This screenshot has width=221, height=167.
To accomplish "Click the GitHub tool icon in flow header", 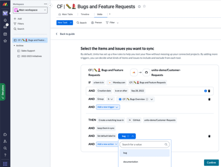I will [x=146, y=72].
